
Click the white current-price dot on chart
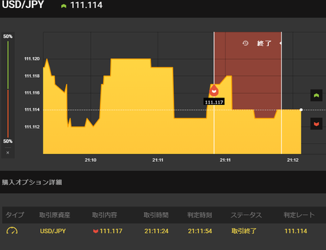tap(301, 110)
